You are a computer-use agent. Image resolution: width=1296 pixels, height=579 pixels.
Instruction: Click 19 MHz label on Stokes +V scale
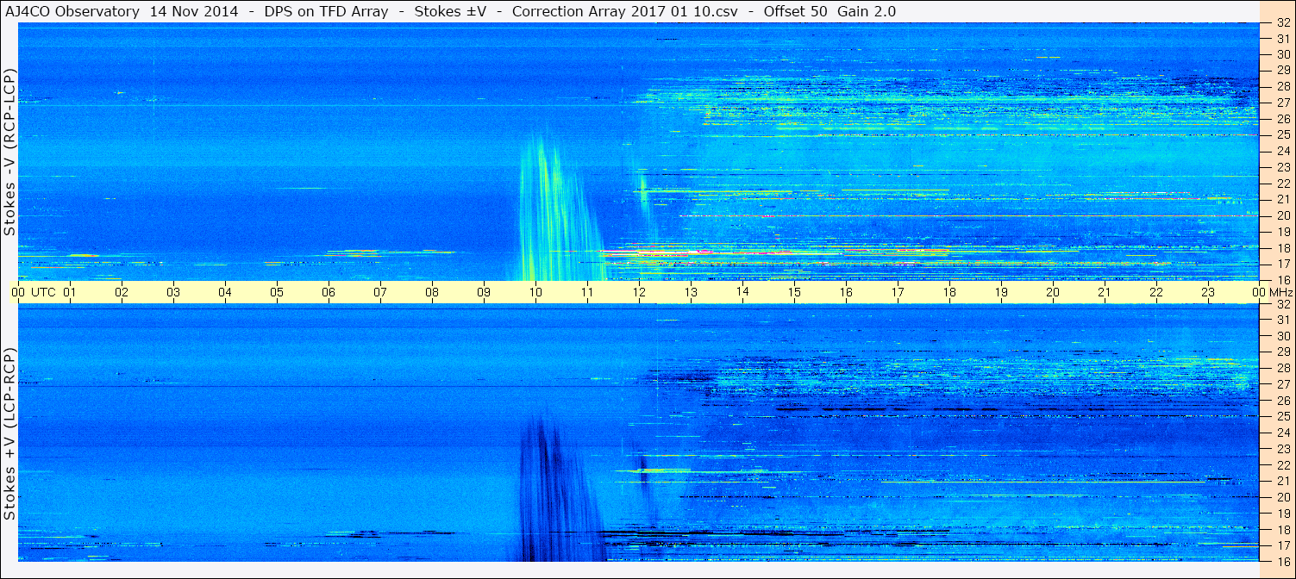pyautogui.click(x=1282, y=514)
